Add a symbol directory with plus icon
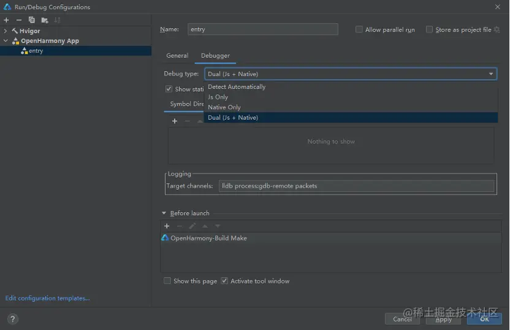Viewport: 510px width, 330px height. (x=175, y=121)
